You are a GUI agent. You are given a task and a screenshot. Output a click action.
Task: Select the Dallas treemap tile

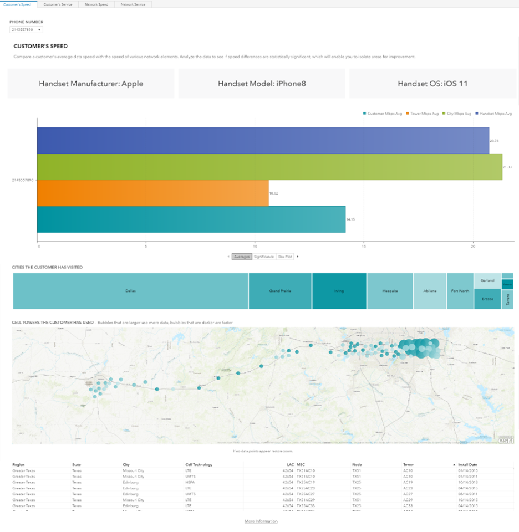click(x=131, y=291)
